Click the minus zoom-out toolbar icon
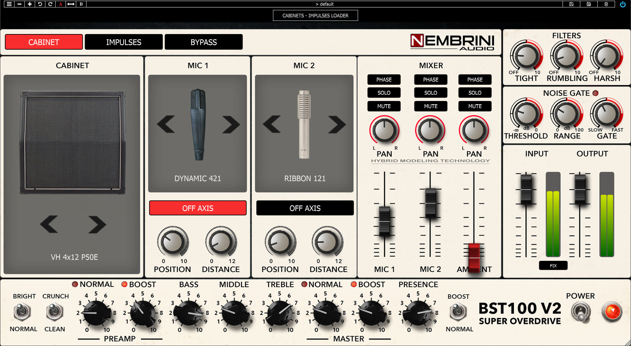The height and width of the screenshot is (346, 631). (19, 4)
